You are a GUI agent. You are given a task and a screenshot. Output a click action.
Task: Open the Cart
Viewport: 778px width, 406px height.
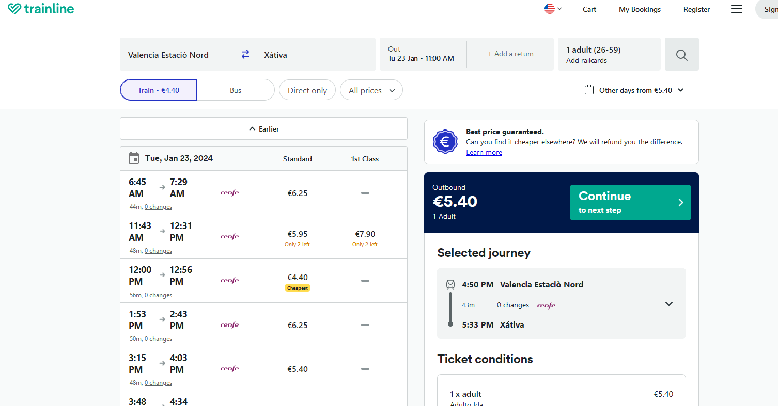point(589,9)
